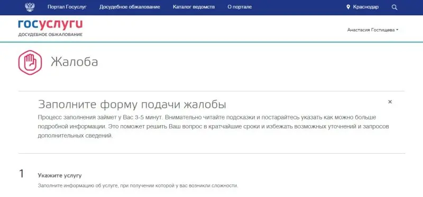The width and height of the screenshot is (423, 197).
Task: Open the О портале menu item
Action: 240,7
